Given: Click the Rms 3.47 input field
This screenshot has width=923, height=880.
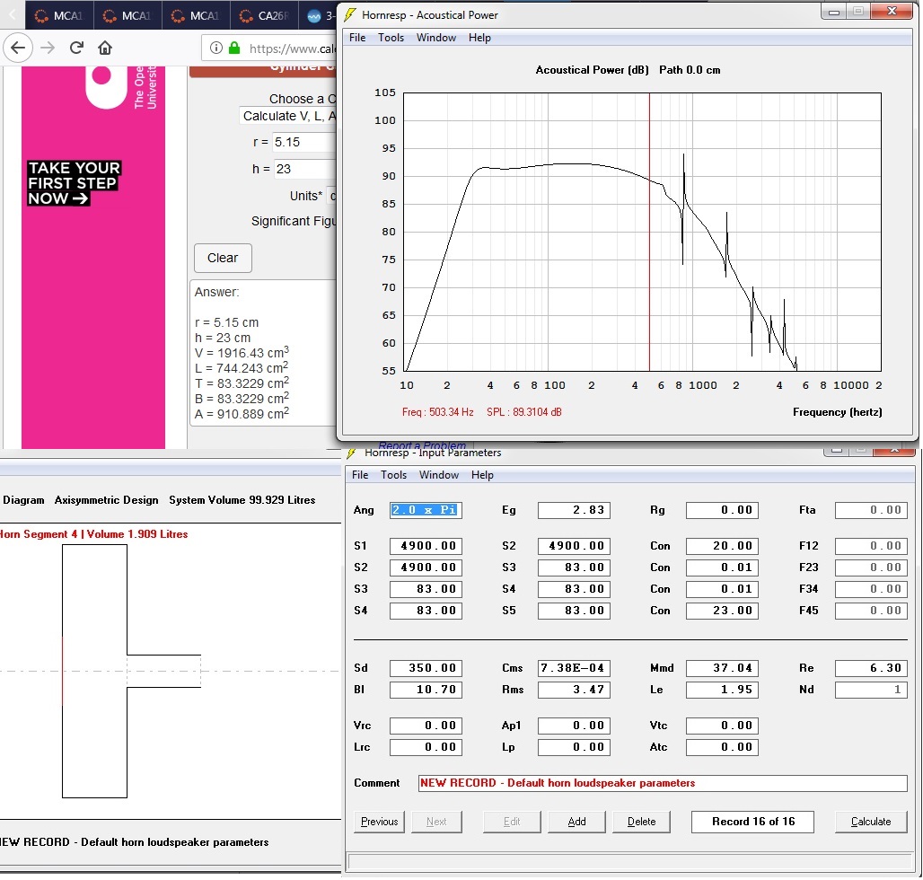Looking at the screenshot, I should 574,690.
